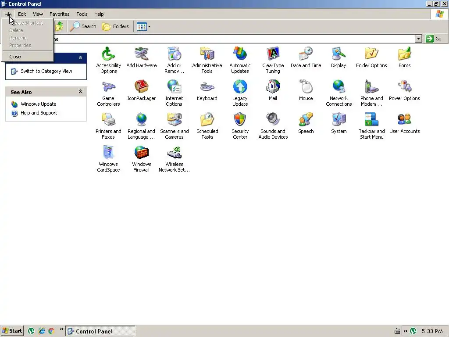The image size is (449, 337).
Task: Open Regional and Language Options icon
Action: click(x=142, y=120)
